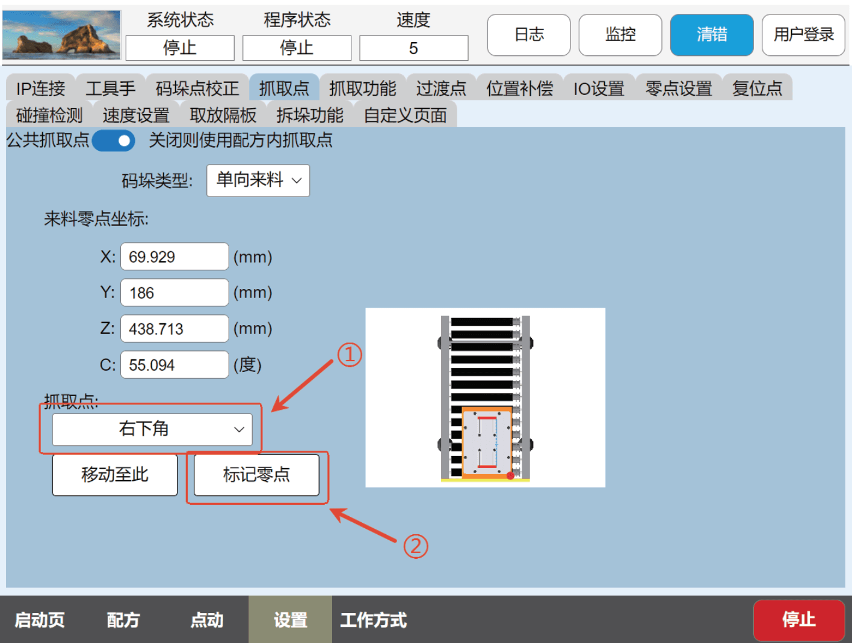Click the conveyor pallet diagram image
852x643 pixels.
(x=485, y=397)
